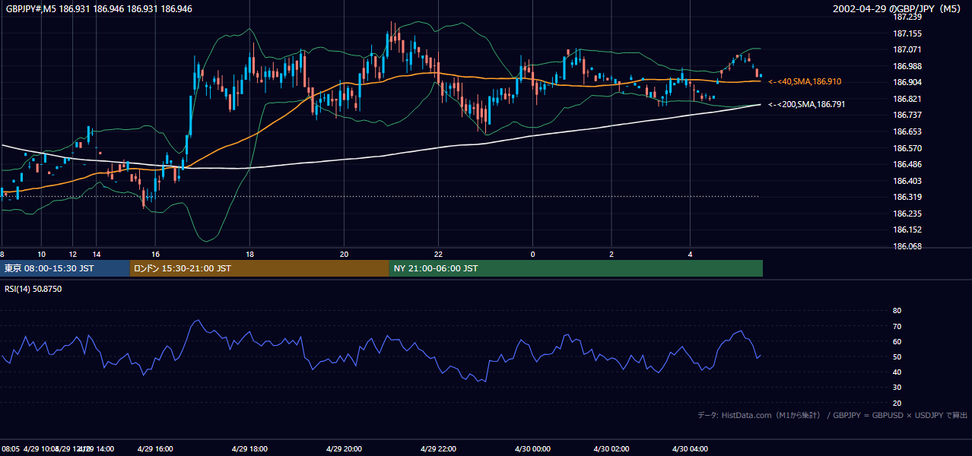Click hour 12 on the price chart time axis
This screenshot has width=972, height=456.
[73, 254]
